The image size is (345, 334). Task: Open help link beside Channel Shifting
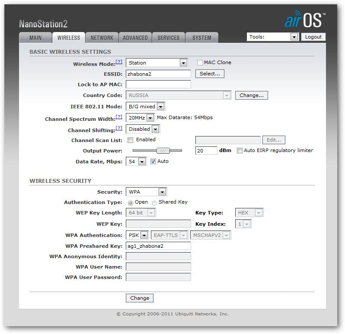point(119,129)
